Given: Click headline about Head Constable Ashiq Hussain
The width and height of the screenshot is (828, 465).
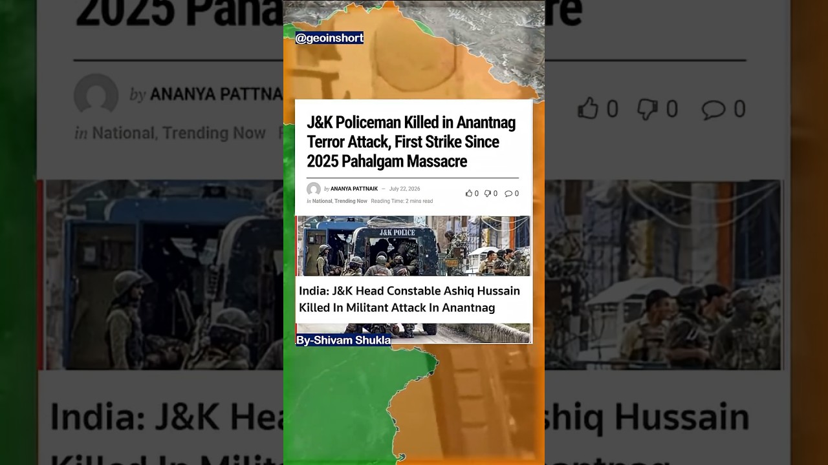Looking at the screenshot, I should click(x=409, y=299).
